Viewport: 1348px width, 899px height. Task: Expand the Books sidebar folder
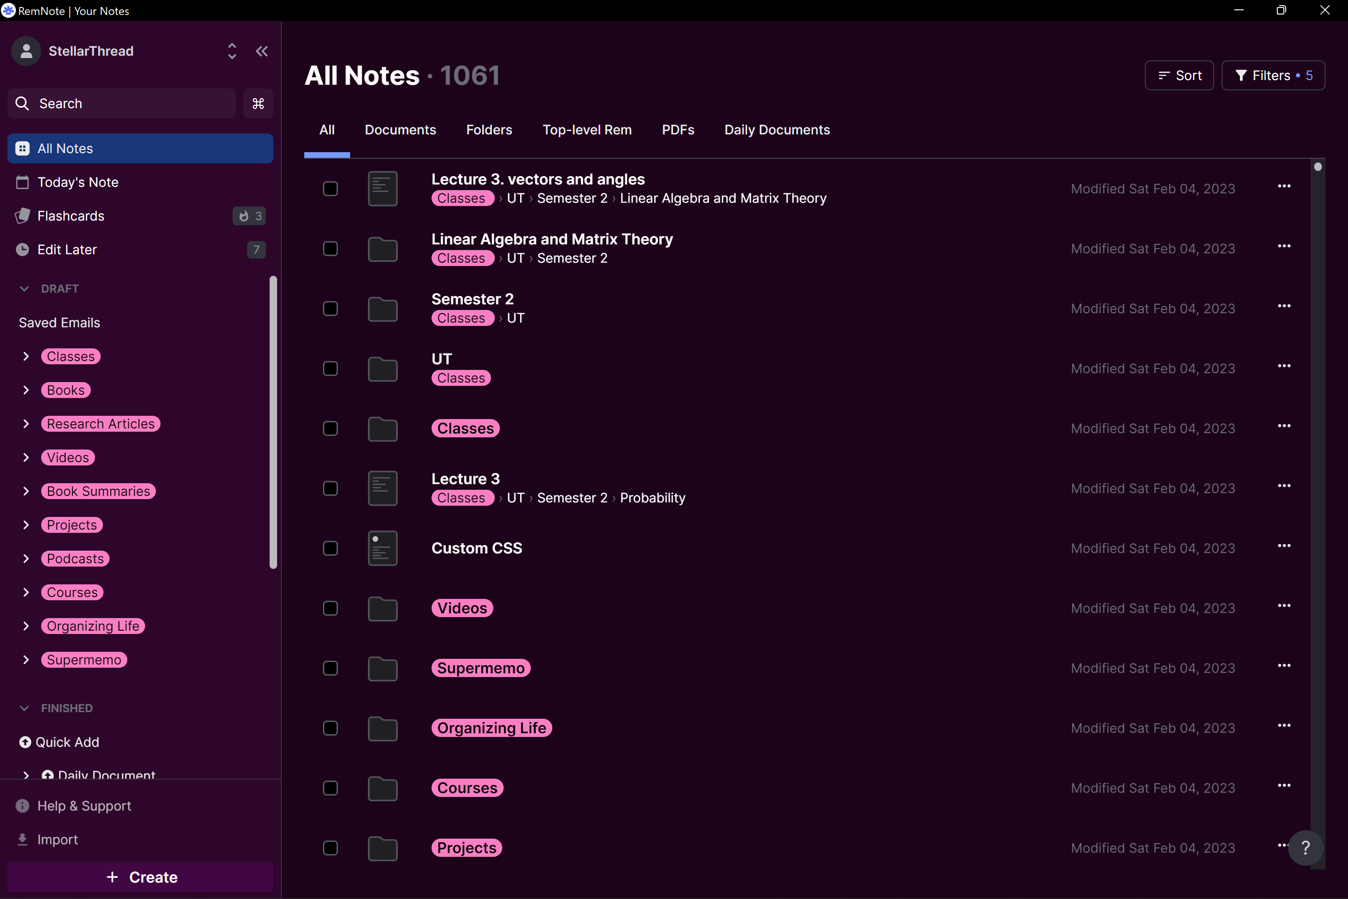pos(26,391)
